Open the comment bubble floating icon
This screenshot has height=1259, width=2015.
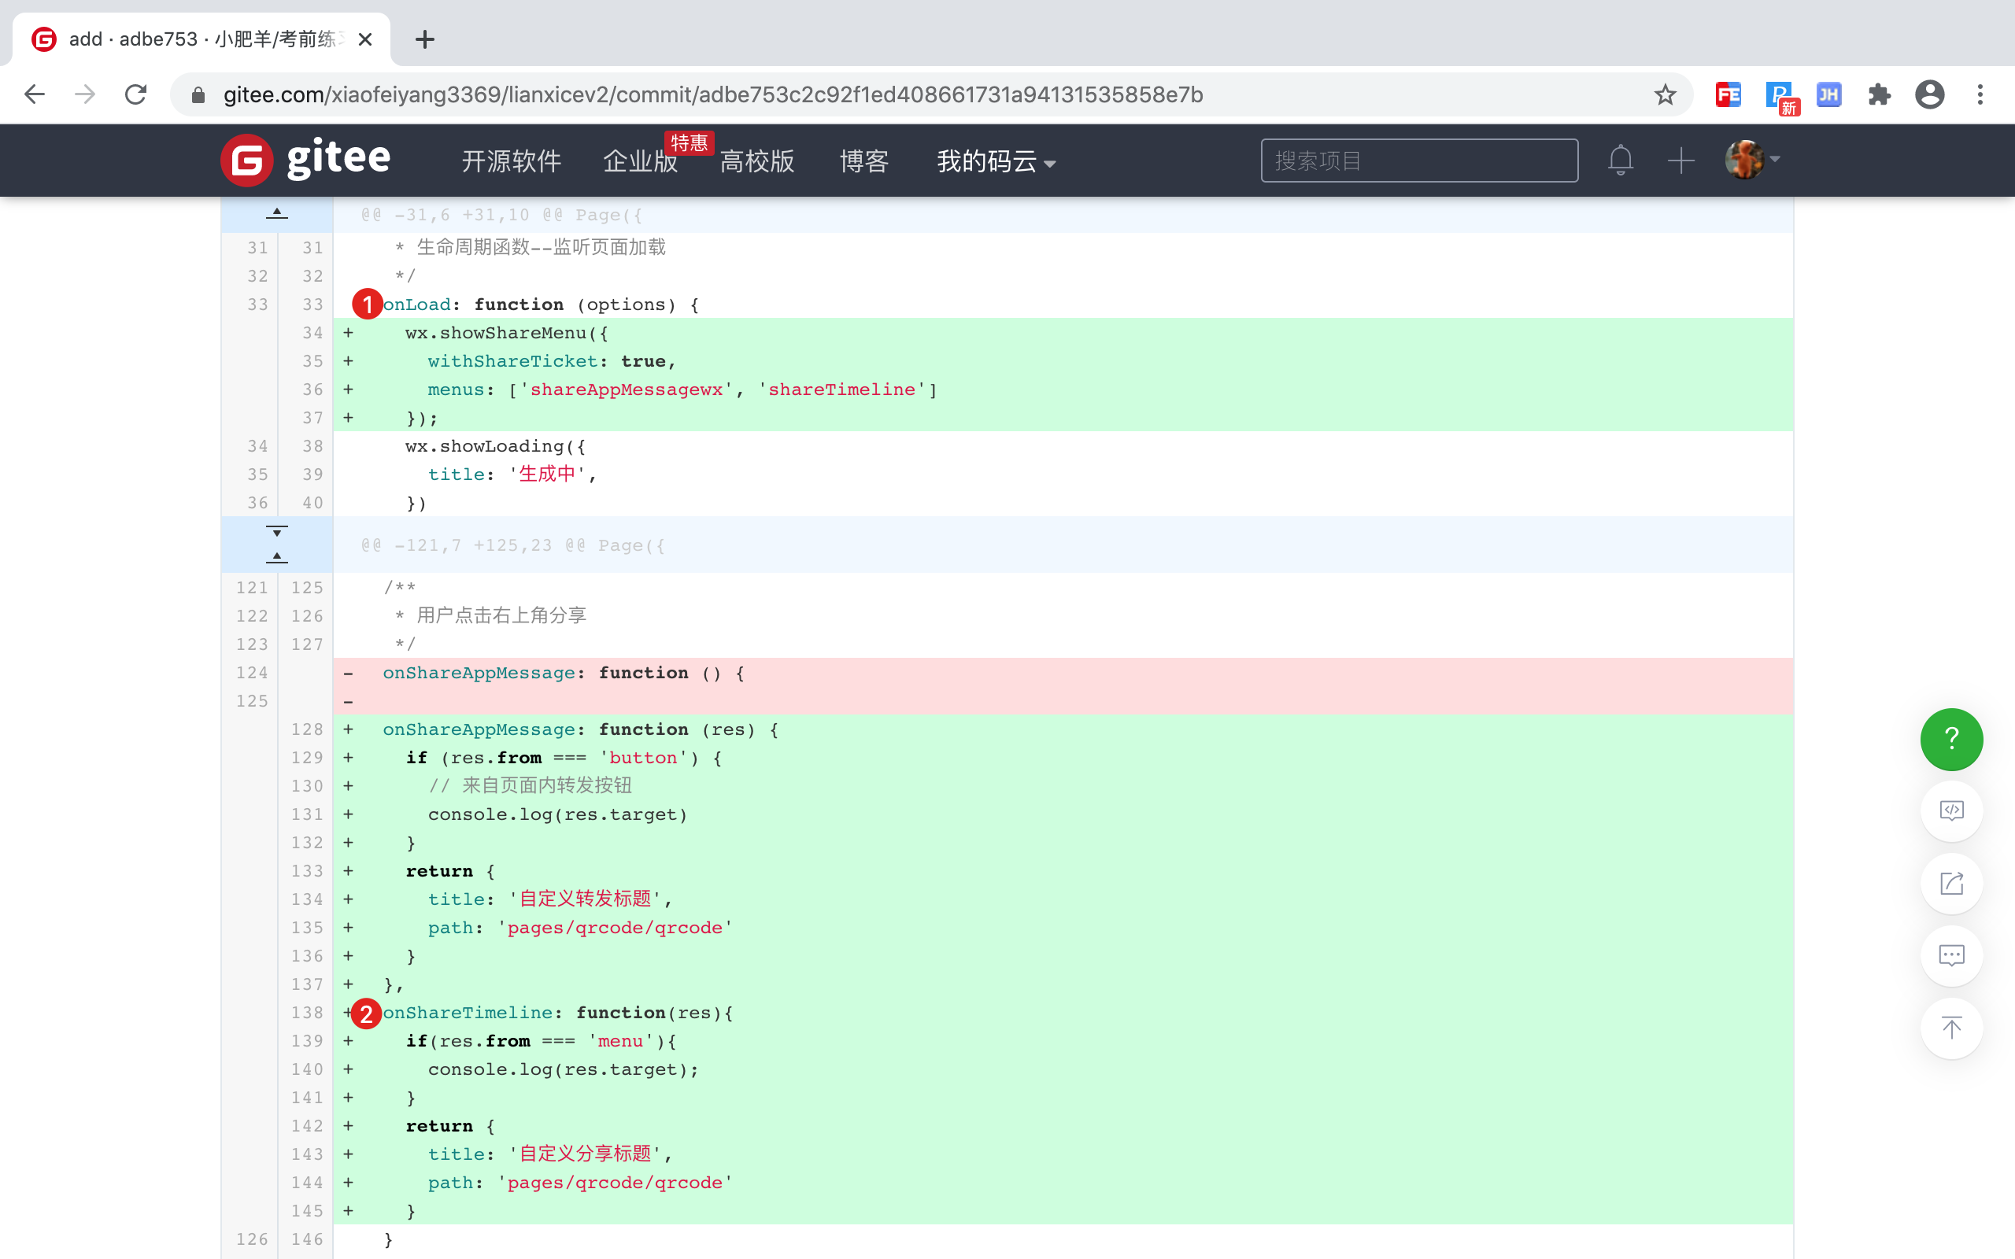coord(1951,955)
